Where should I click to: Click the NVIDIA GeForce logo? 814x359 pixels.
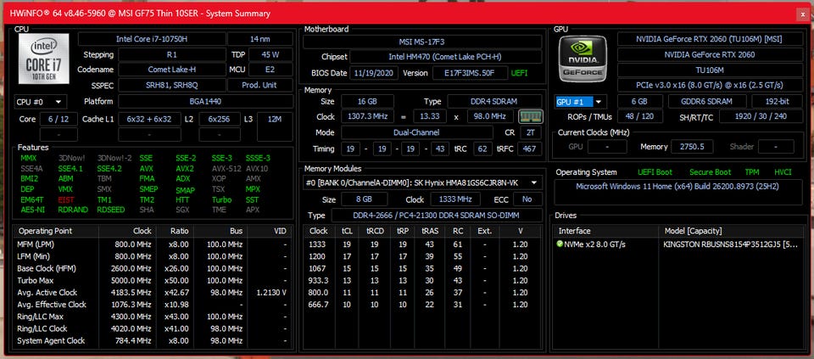[583, 59]
